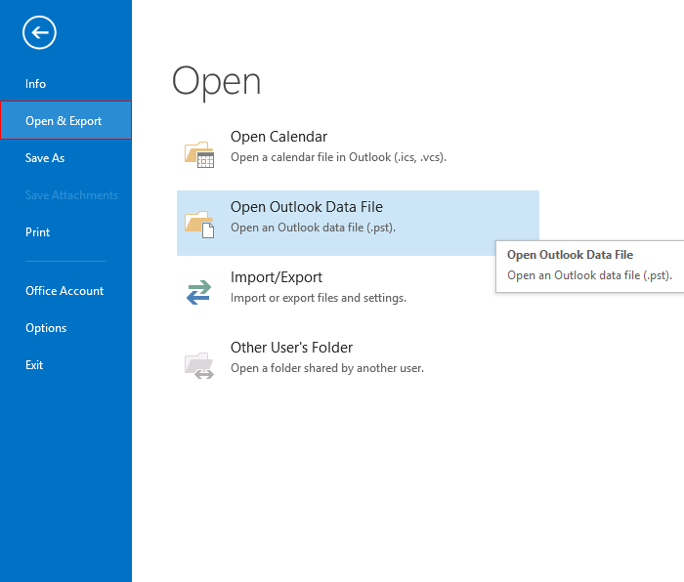Click the Other User's Folder title
Image resolution: width=684 pixels, height=582 pixels.
pos(291,348)
